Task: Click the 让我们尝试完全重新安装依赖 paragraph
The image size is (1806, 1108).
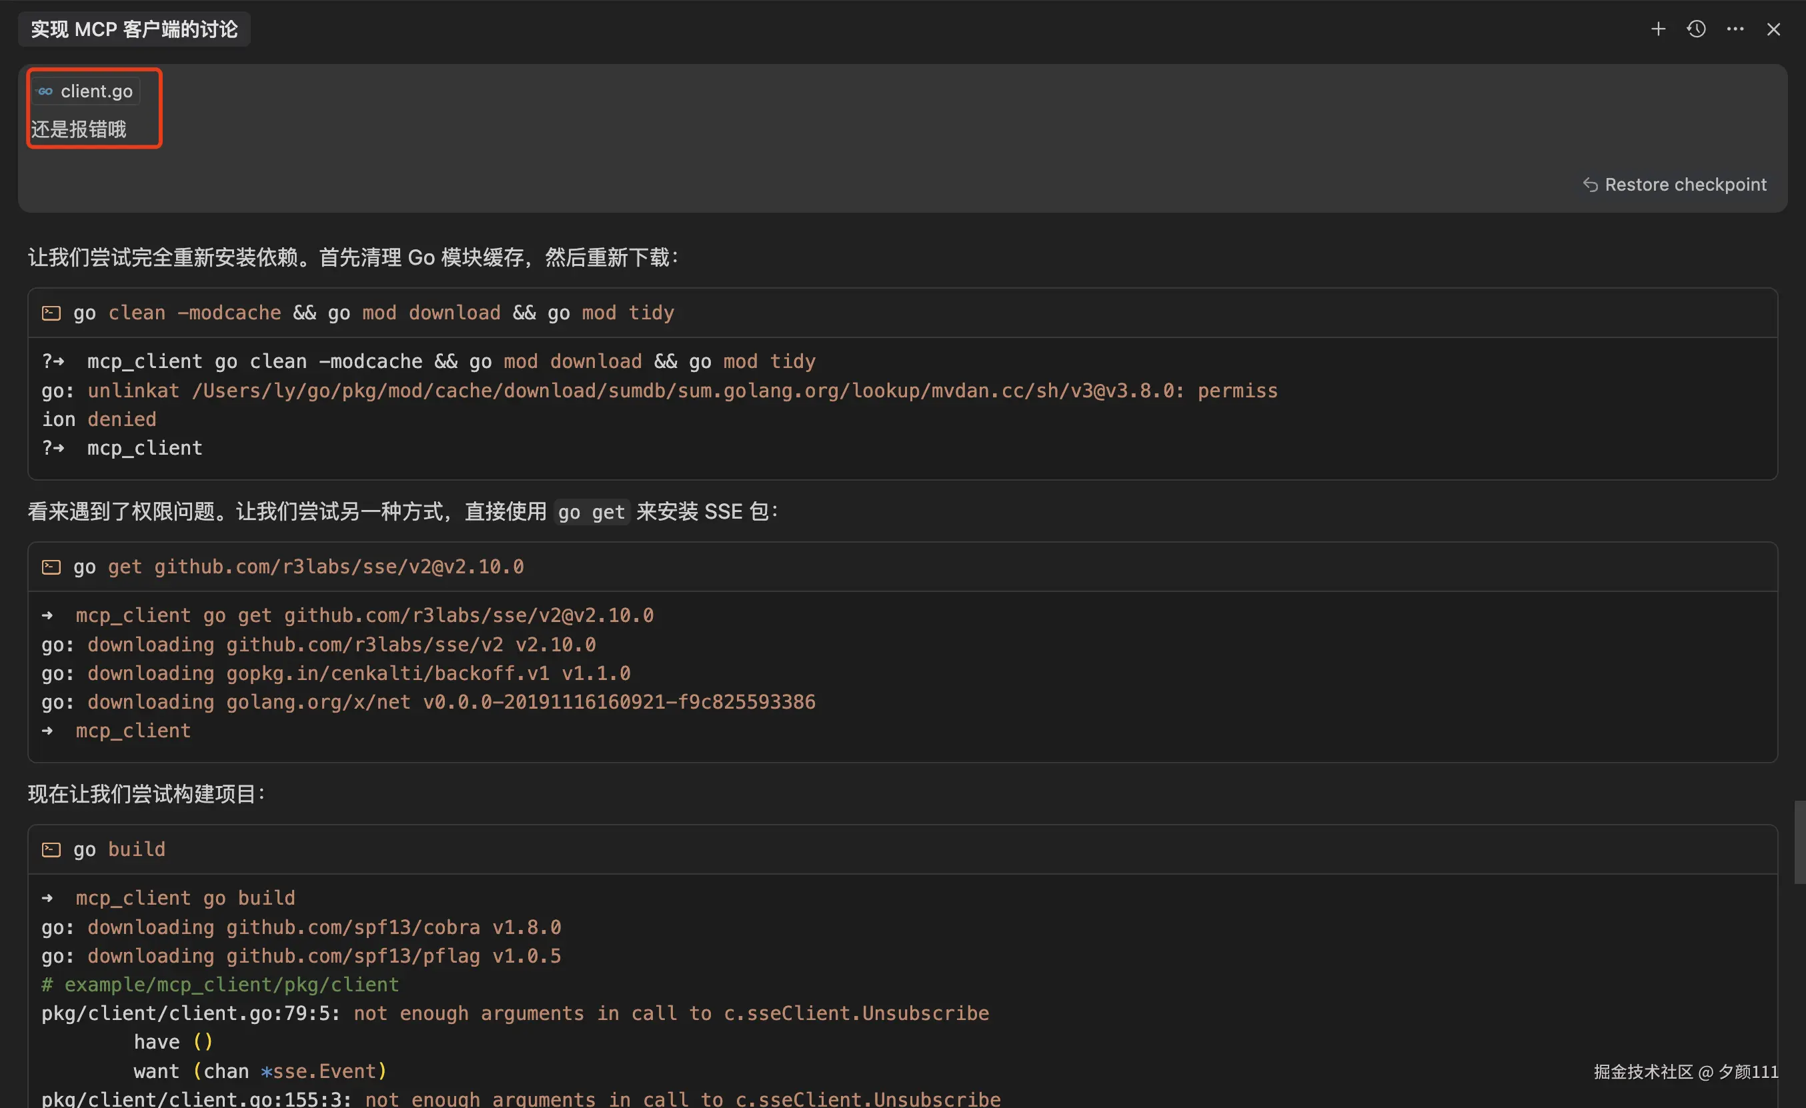Action: (353, 257)
